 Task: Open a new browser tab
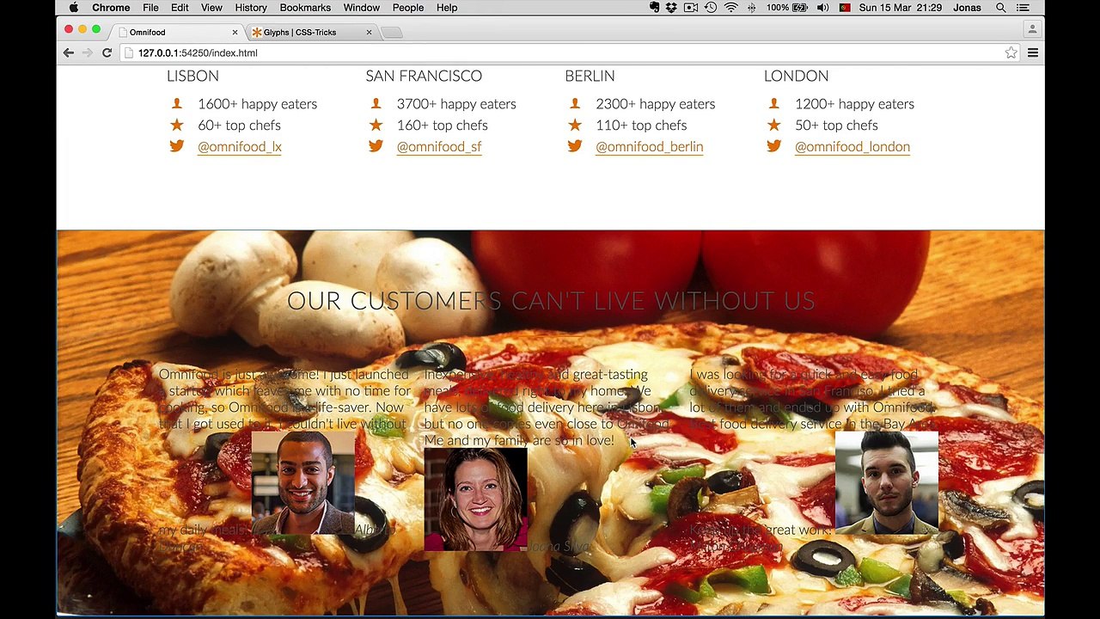(391, 33)
